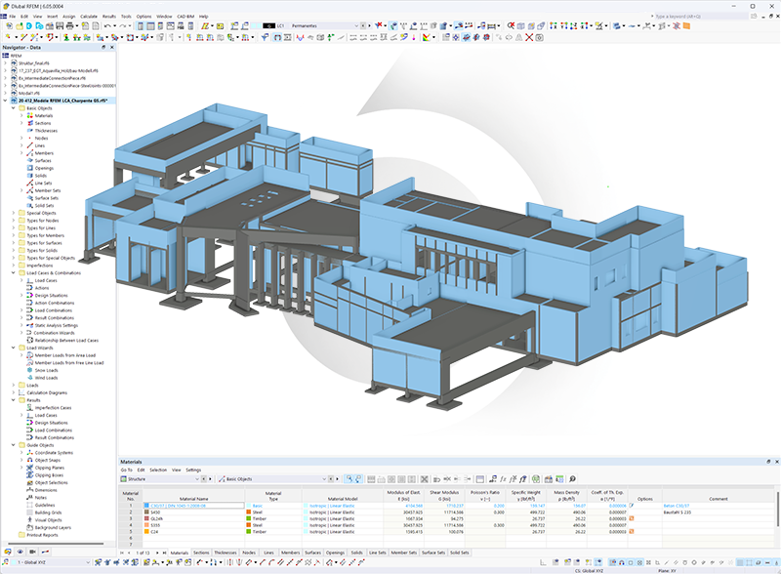The image size is (781, 574).
Task: Toggle the highlighted filter button in the Materials toolbar
Action: [357, 478]
